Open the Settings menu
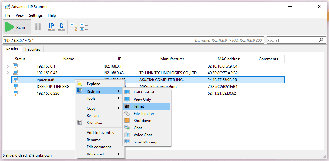Screen dimensions: 329x161 (36, 15)
